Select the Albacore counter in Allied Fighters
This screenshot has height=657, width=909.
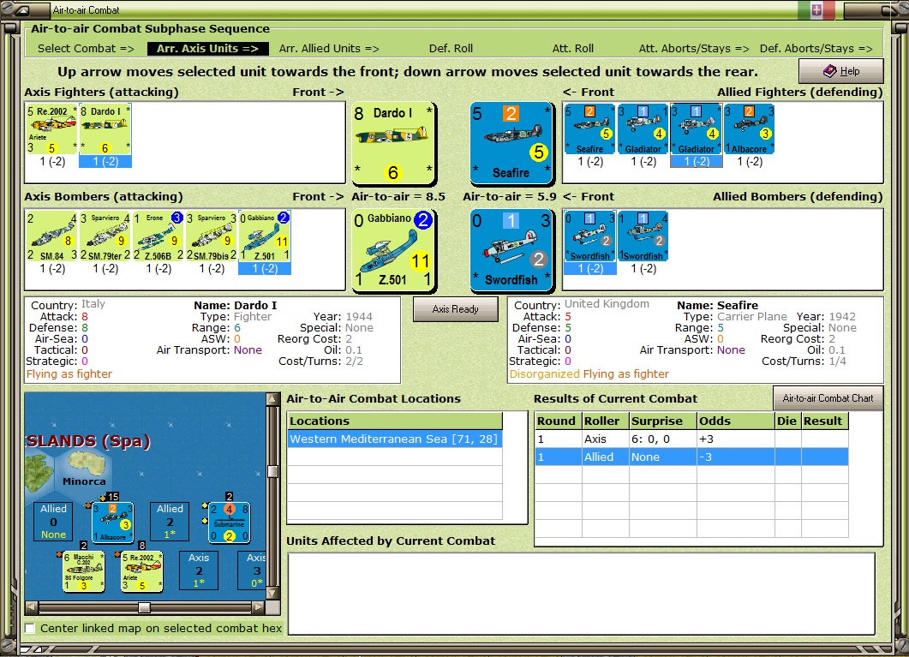(x=750, y=128)
